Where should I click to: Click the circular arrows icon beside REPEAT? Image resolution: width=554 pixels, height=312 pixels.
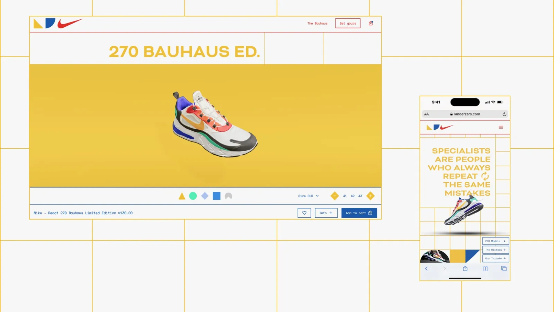[x=485, y=176]
